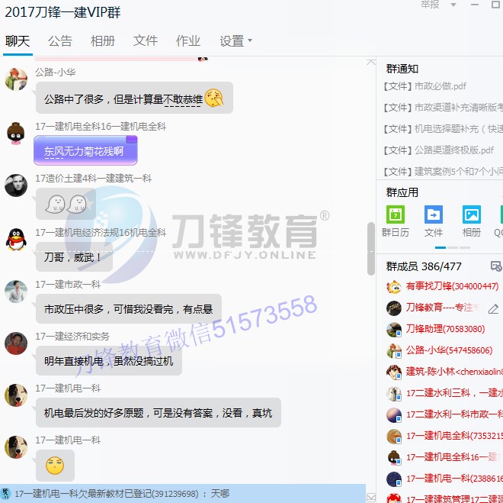Click the message 明年直接机电，虽然没搞过机
This screenshot has width=503, height=503.
[x=109, y=361]
